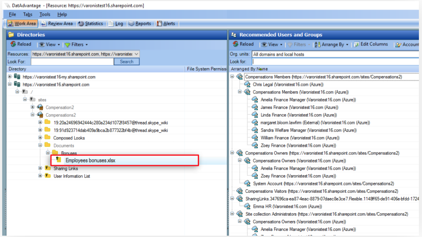Expand the Composed Looks folder
Screen dimensions: 422x237
pos(40,138)
